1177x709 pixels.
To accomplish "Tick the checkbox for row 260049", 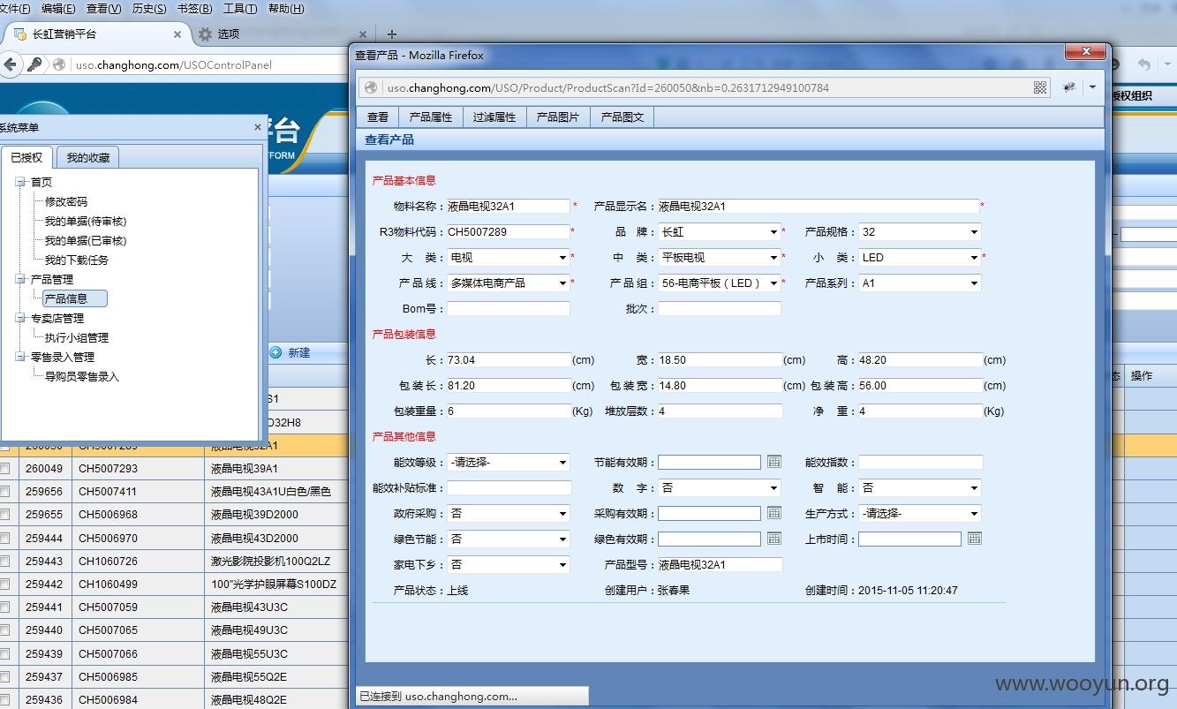I will click(5, 469).
